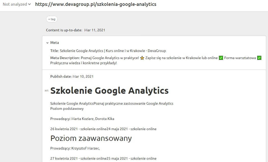Select the up-to-date date 'Mar 11, 2021'
The height and width of the screenshot is (162, 268).
click(95, 30)
